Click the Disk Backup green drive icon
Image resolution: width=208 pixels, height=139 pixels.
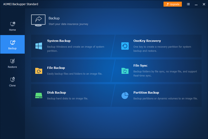[x=39, y=96]
